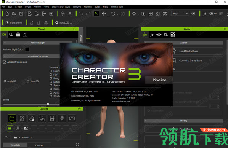The width and height of the screenshot is (228, 148).
Task: Select the Stage content category icon
Action: [72, 119]
